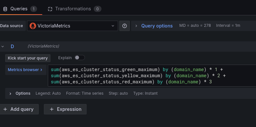Image resolution: width=256 pixels, height=127 pixels.
Task: Click the VictoriaMetrics flame logo icon
Action: [33, 26]
